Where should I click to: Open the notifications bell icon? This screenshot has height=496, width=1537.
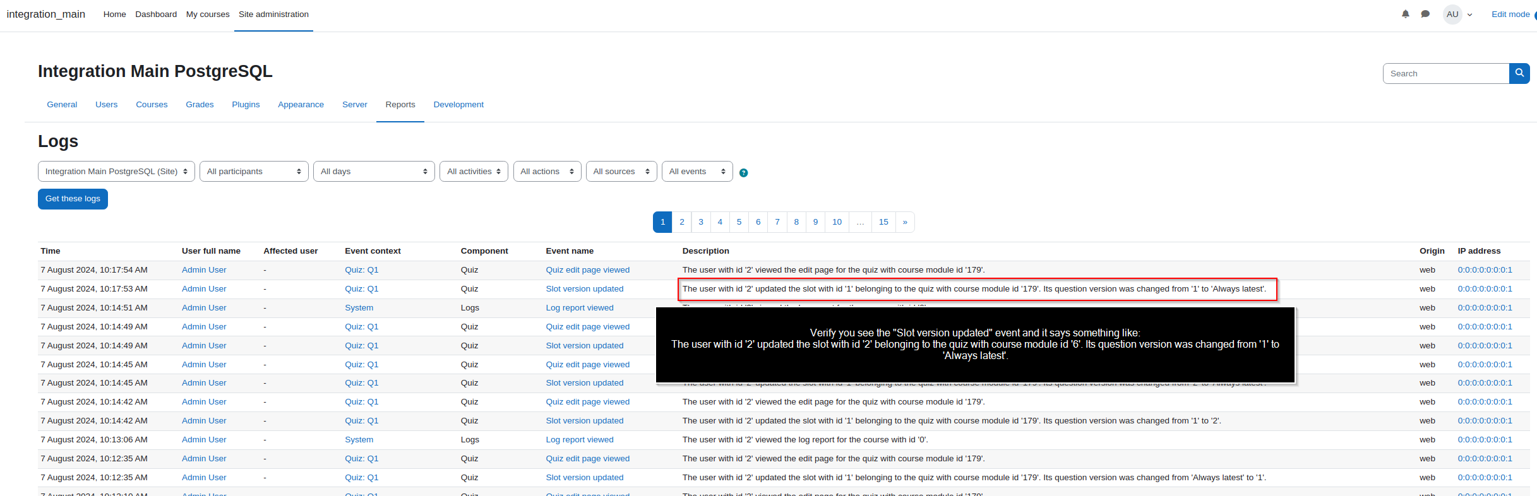point(1405,14)
